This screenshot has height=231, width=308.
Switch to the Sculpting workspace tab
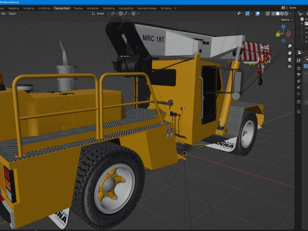click(28, 8)
